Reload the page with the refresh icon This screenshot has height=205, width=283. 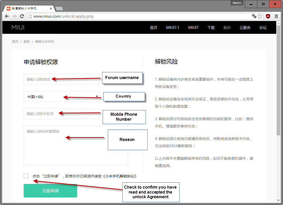[x=22, y=16]
